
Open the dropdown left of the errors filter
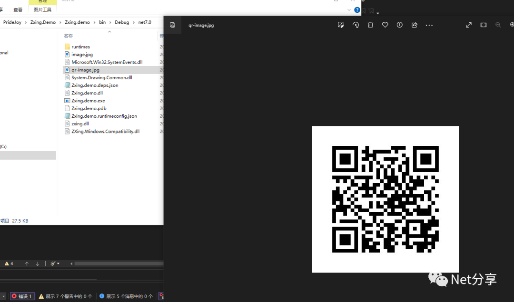3,296
